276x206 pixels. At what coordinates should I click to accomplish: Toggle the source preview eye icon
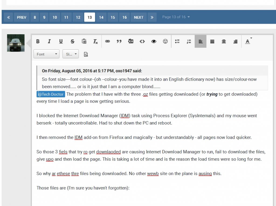(x=154, y=41)
